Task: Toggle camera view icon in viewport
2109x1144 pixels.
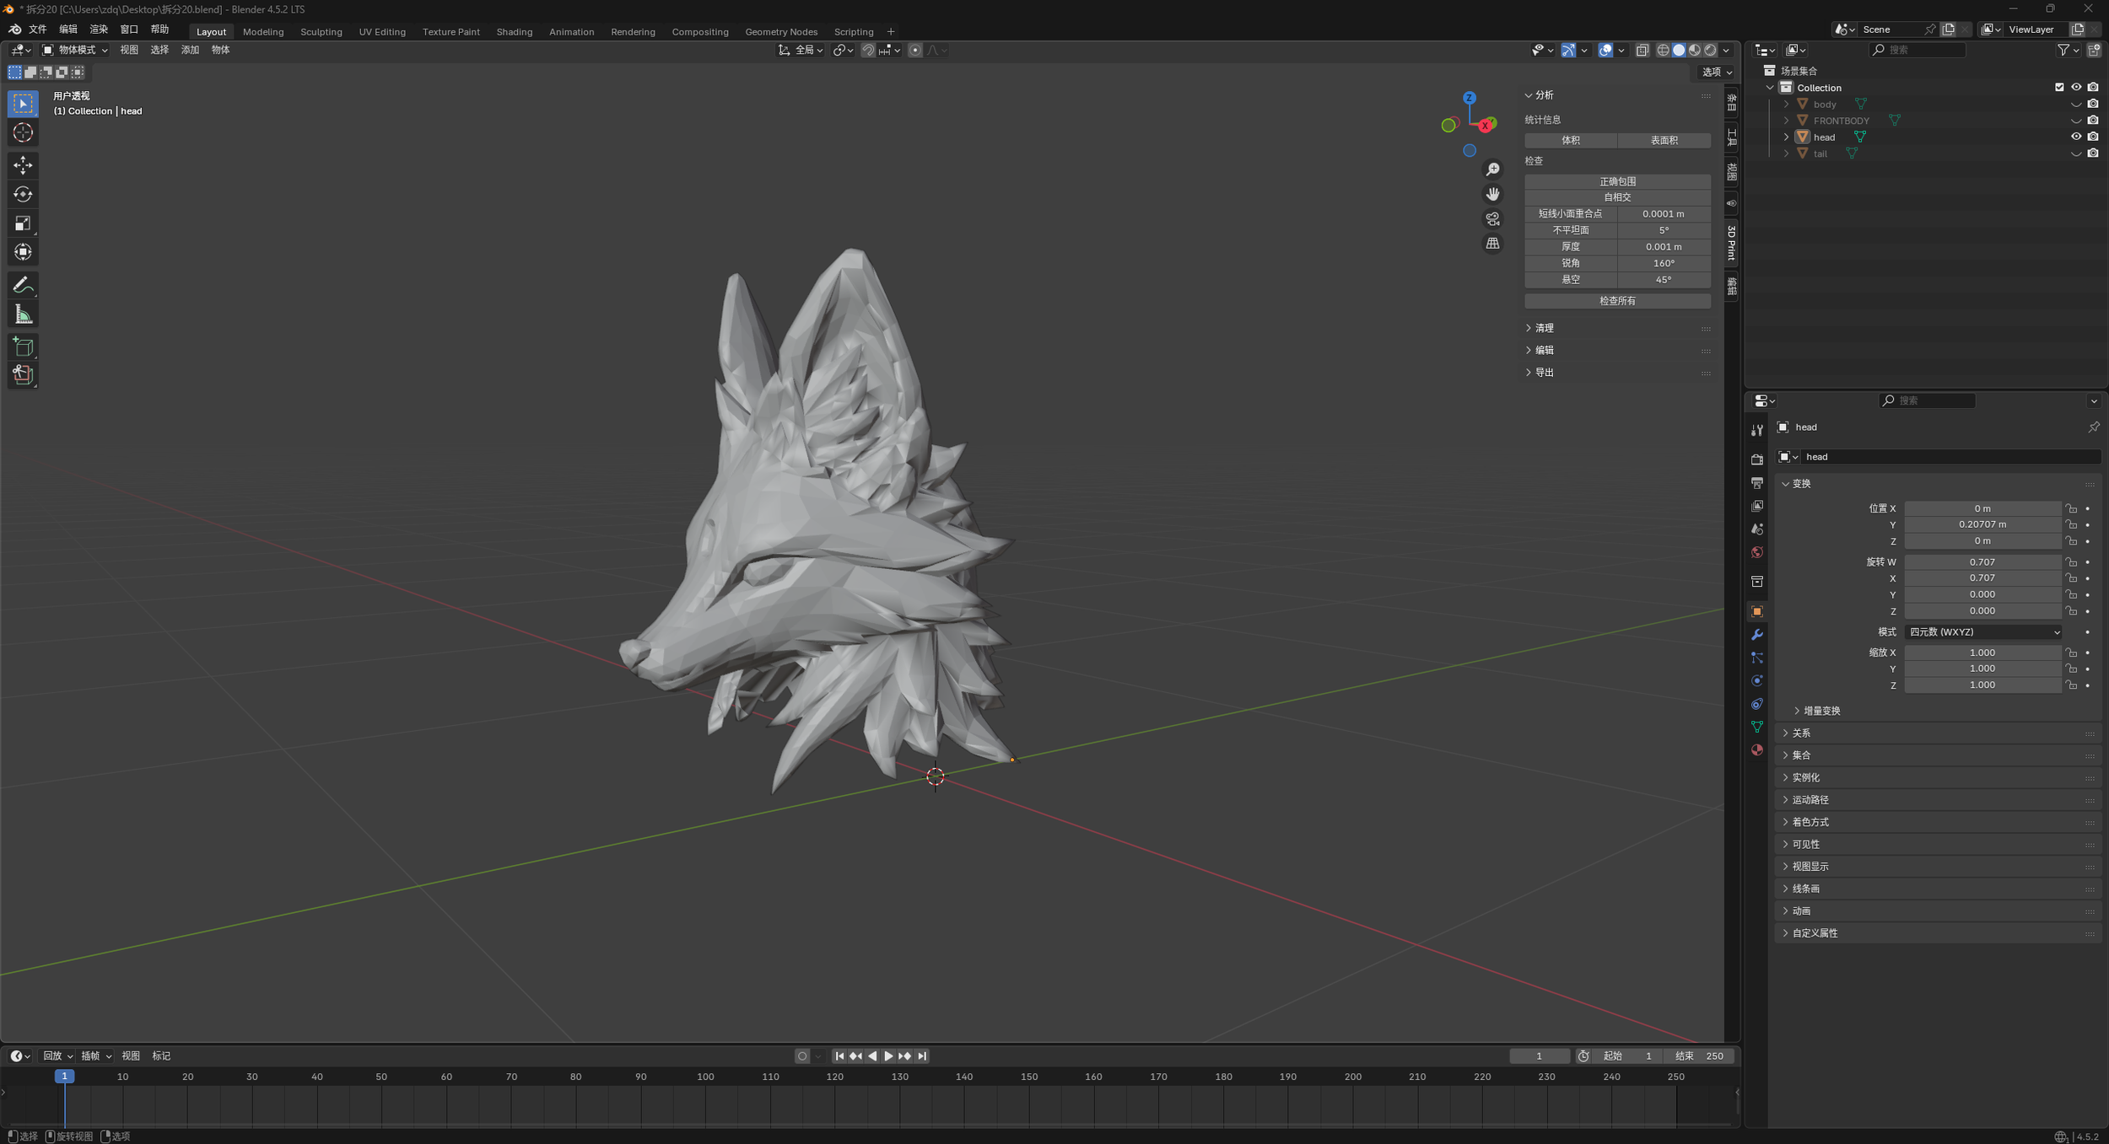Action: coord(1492,219)
